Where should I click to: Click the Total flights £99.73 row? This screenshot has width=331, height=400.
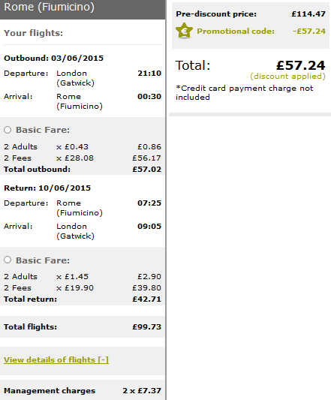point(83,326)
